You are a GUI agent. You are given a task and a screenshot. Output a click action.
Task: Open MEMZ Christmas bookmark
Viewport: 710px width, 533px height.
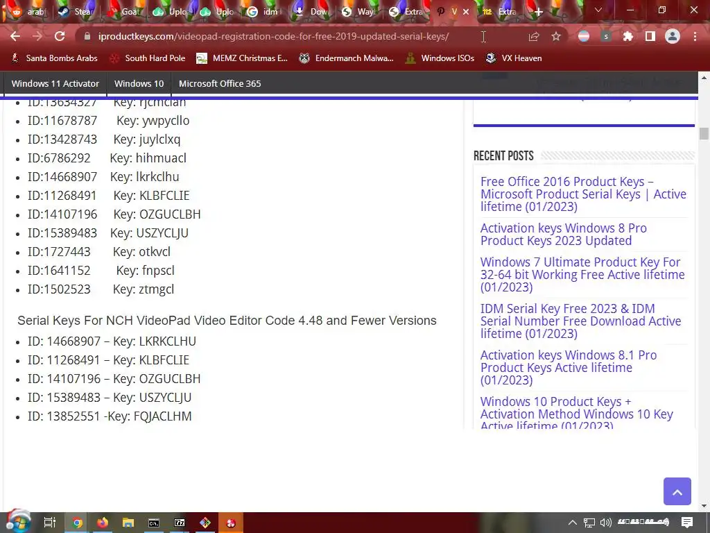[242, 58]
